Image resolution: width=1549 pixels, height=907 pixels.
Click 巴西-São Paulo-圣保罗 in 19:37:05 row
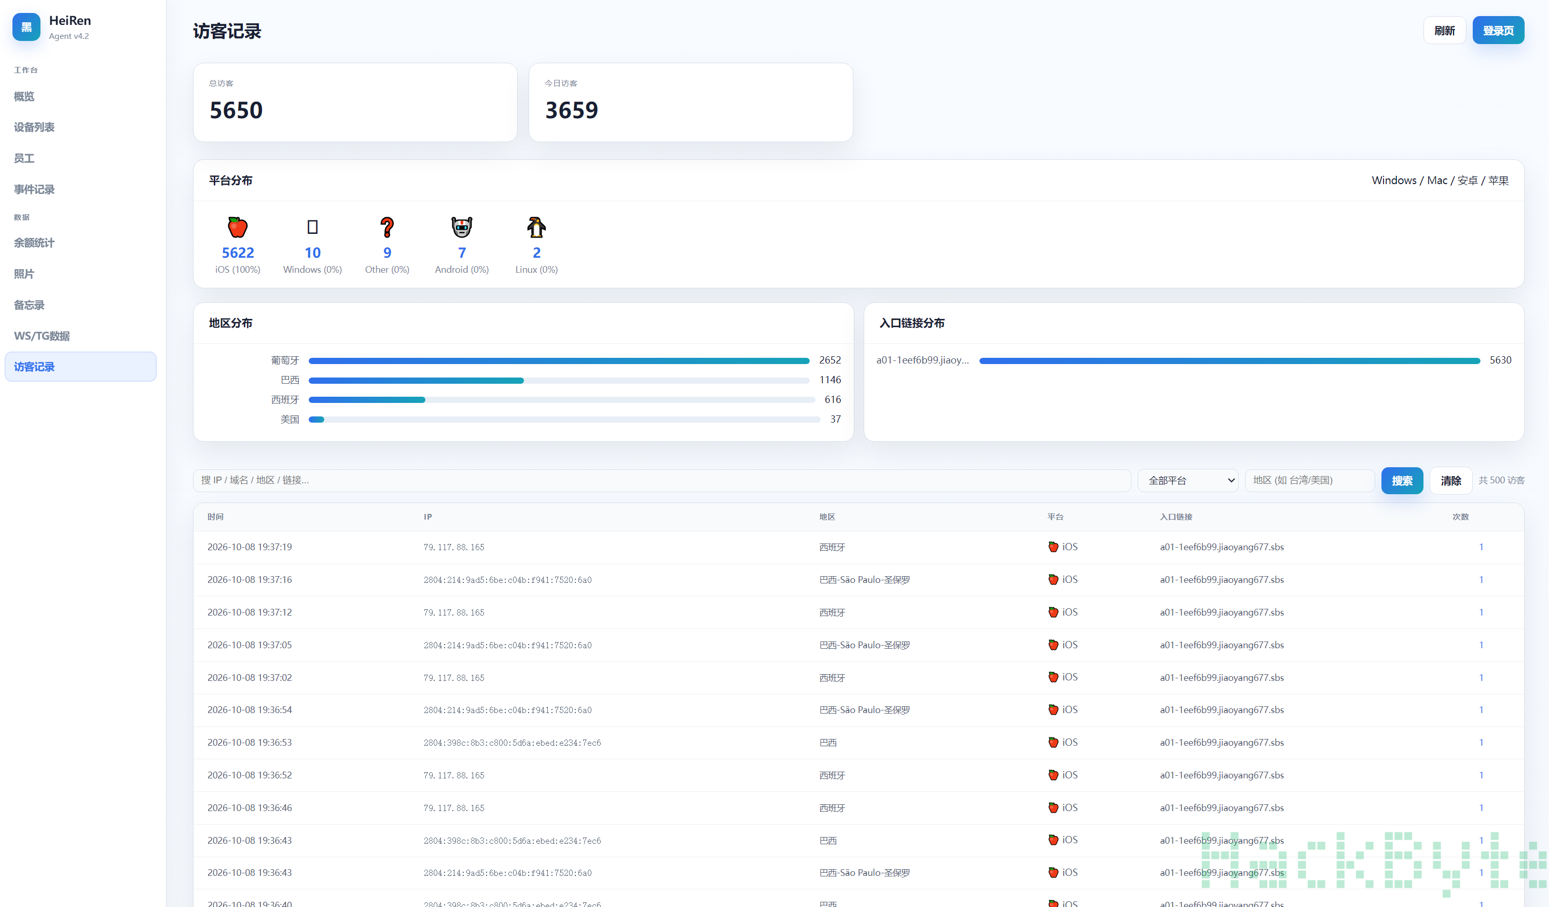point(864,645)
